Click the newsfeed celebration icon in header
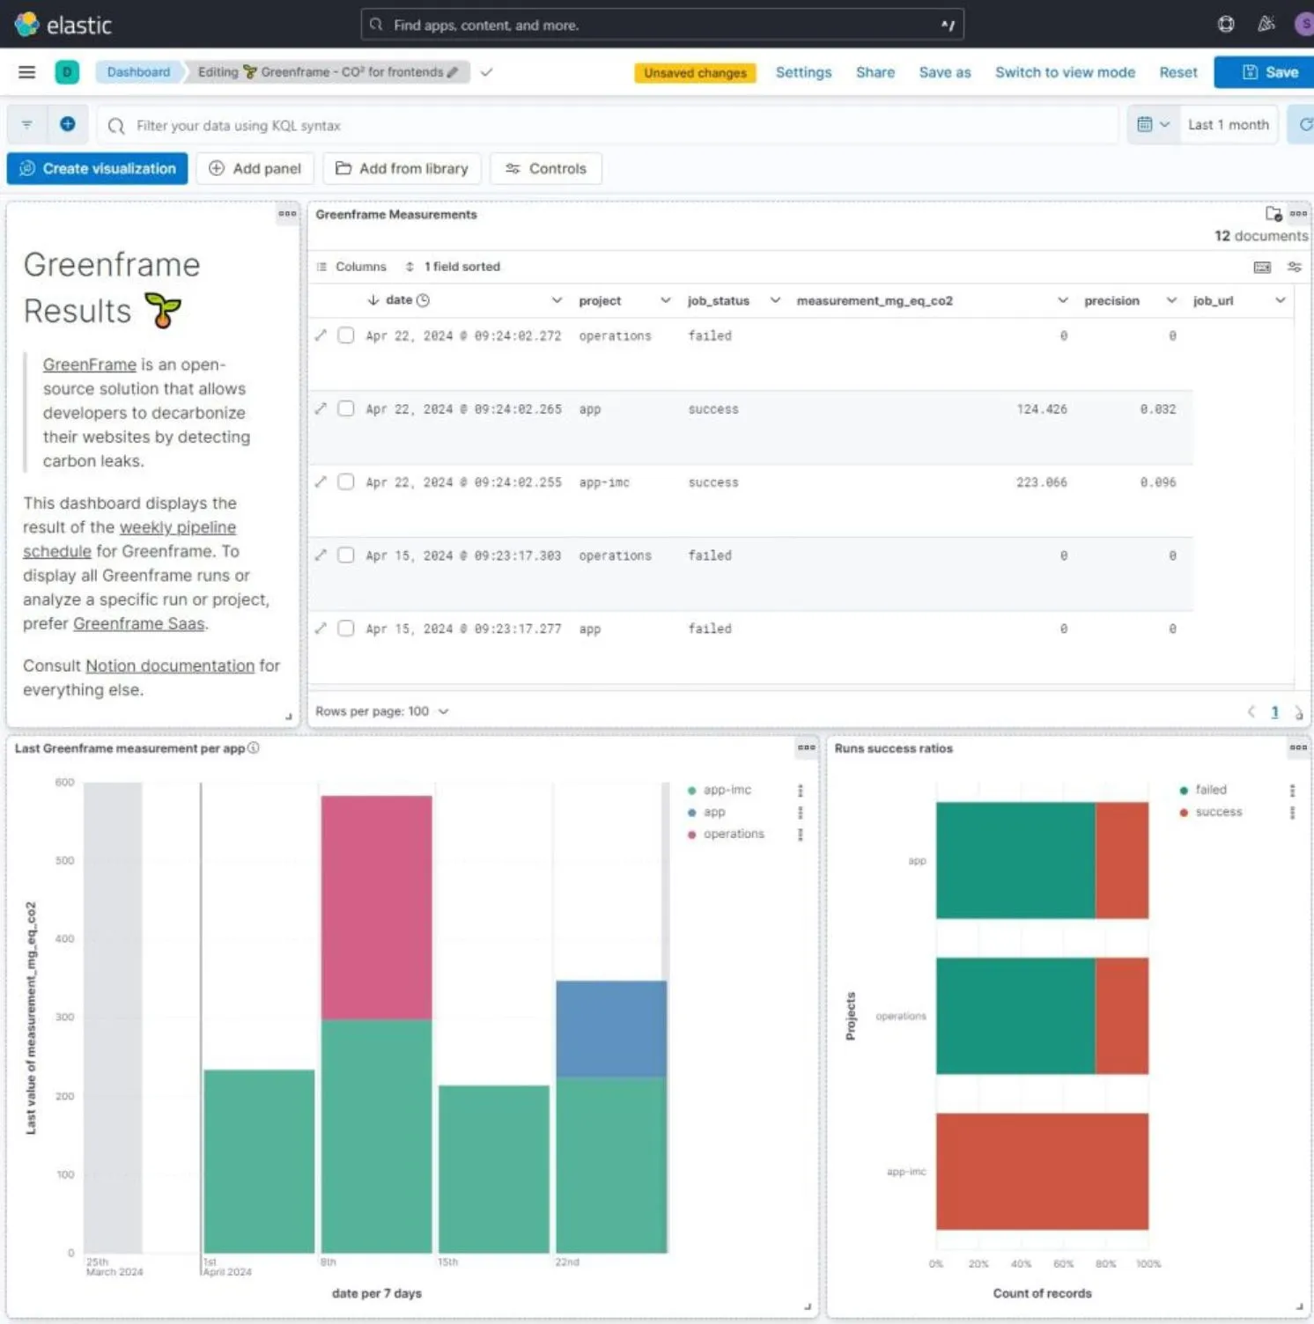The image size is (1314, 1324). coord(1266,25)
